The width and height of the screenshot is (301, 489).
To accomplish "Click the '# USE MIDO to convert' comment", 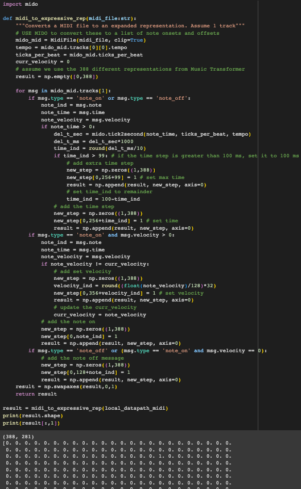I will coord(117,33).
